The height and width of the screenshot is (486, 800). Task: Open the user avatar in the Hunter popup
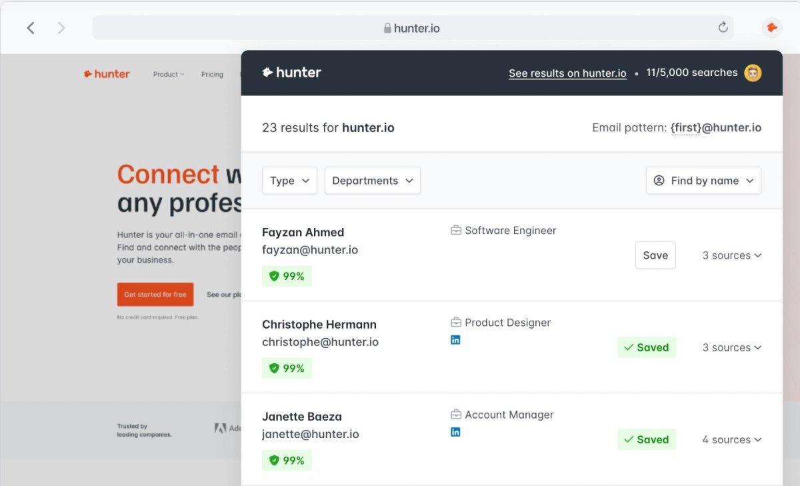click(x=753, y=73)
